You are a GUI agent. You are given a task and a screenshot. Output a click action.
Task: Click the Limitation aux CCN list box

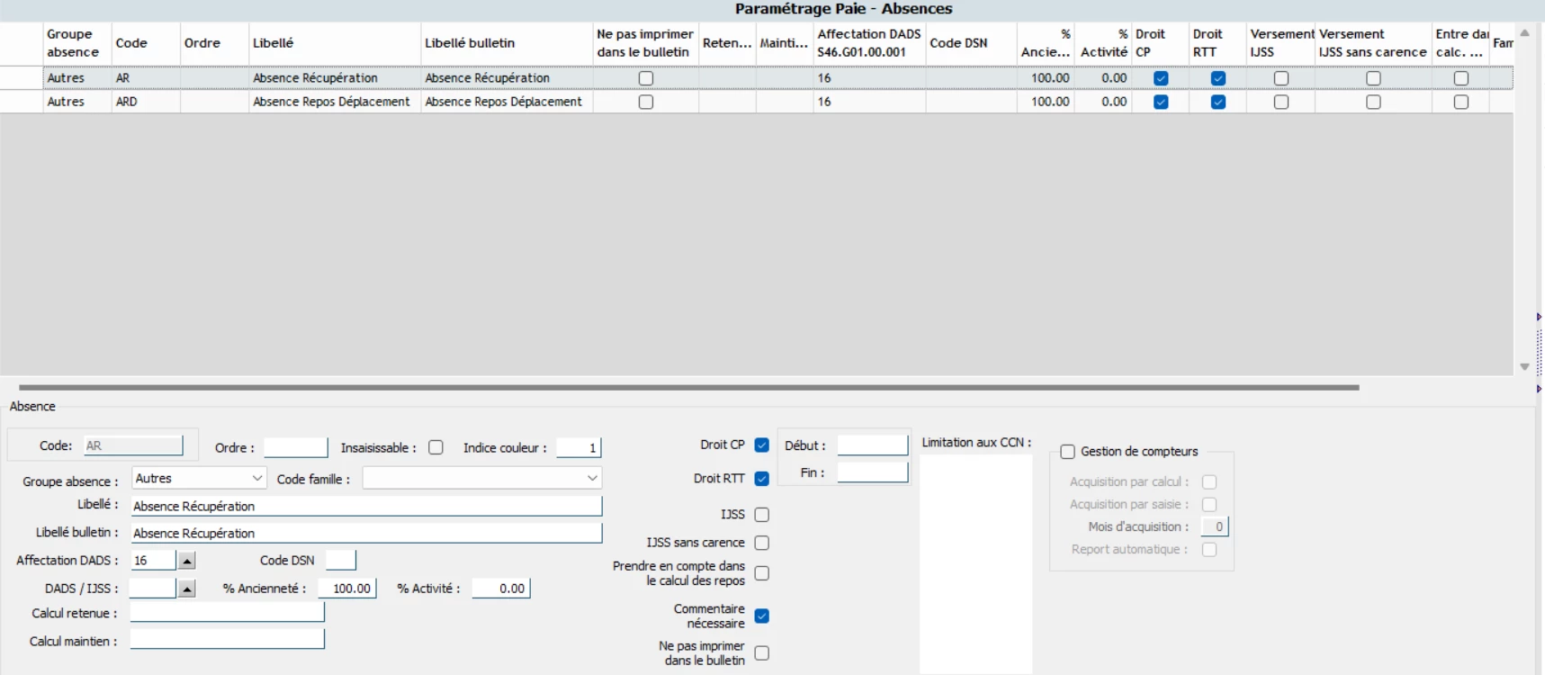click(975, 564)
